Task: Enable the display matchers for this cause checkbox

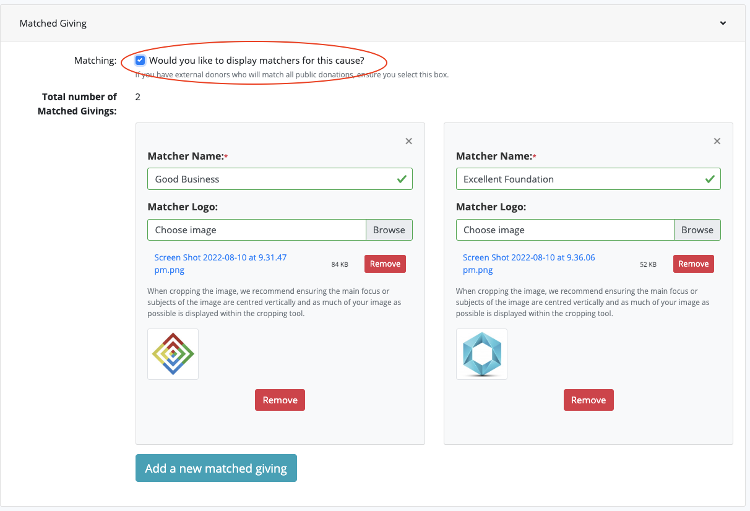Action: coord(140,60)
